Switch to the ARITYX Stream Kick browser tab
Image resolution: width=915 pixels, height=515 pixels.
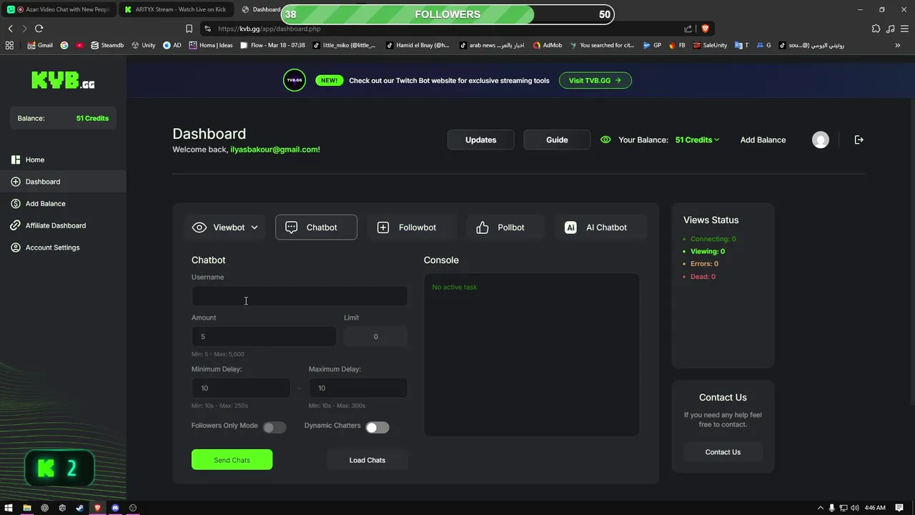click(175, 9)
